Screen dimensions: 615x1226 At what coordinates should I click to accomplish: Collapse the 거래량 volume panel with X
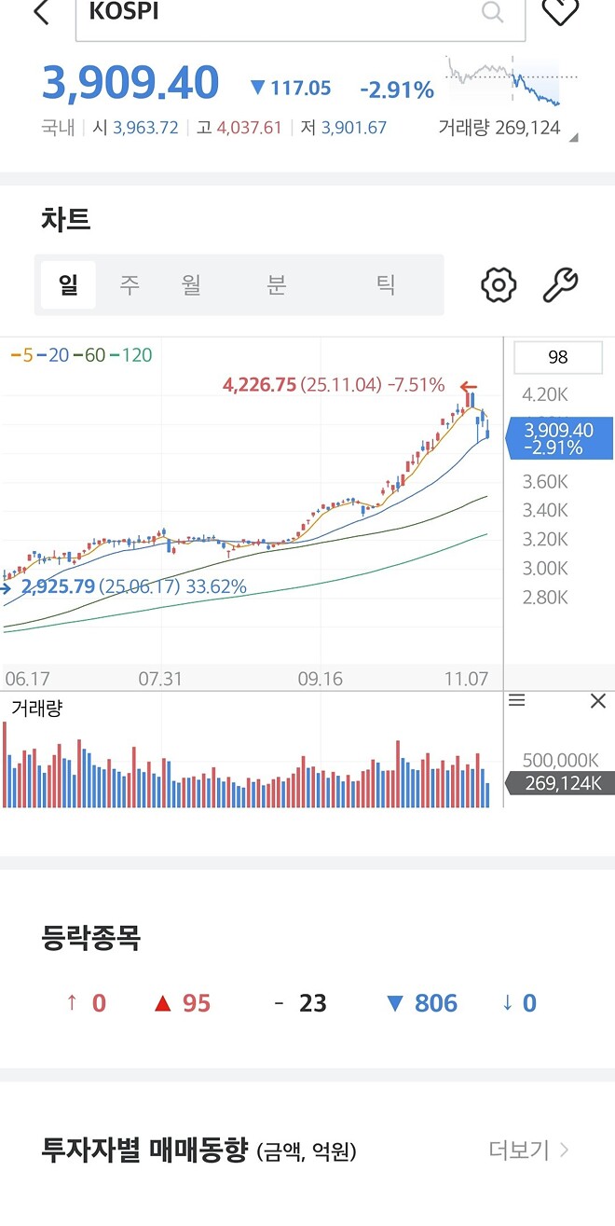(x=597, y=699)
